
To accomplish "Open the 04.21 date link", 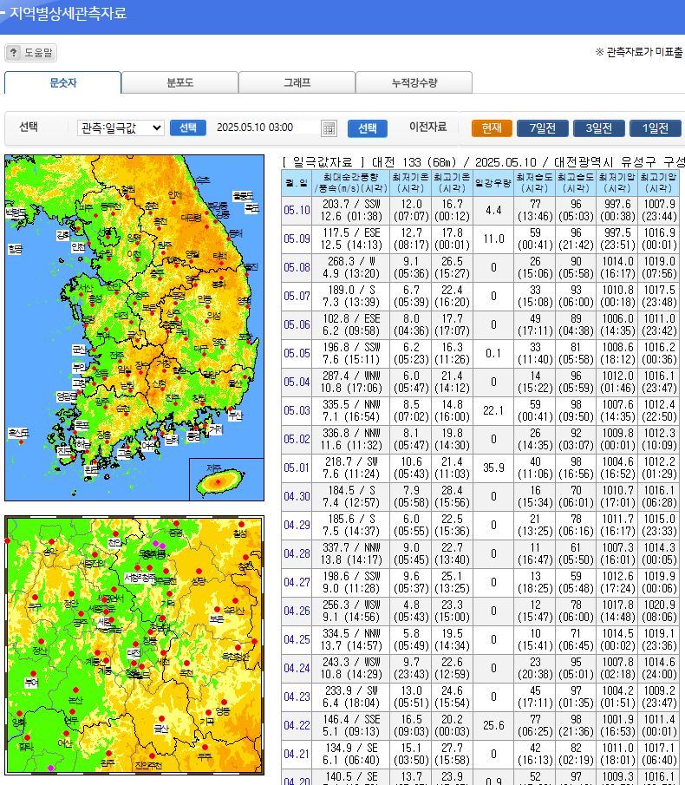I will (297, 754).
